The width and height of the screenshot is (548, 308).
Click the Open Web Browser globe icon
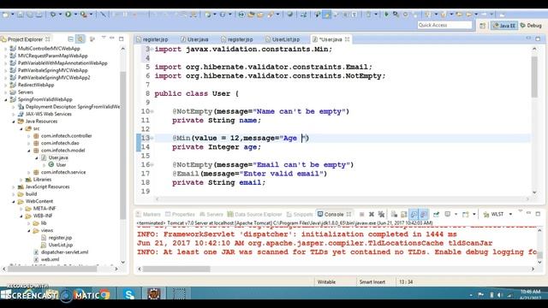tap(289, 15)
